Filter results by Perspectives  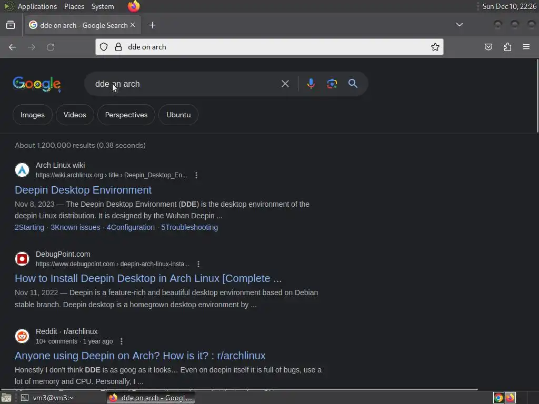click(x=126, y=115)
